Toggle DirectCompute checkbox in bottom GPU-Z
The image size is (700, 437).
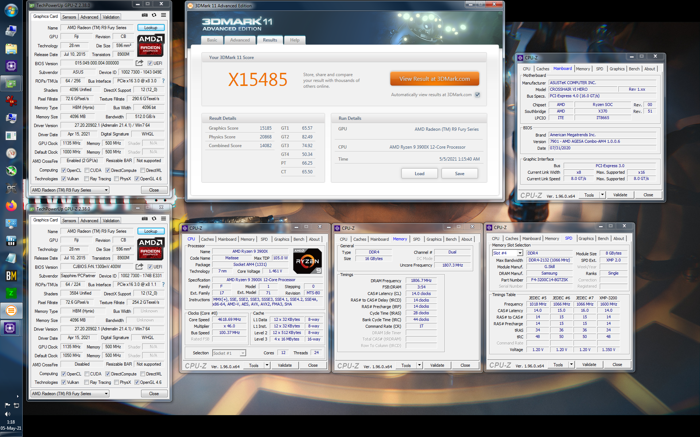108,374
